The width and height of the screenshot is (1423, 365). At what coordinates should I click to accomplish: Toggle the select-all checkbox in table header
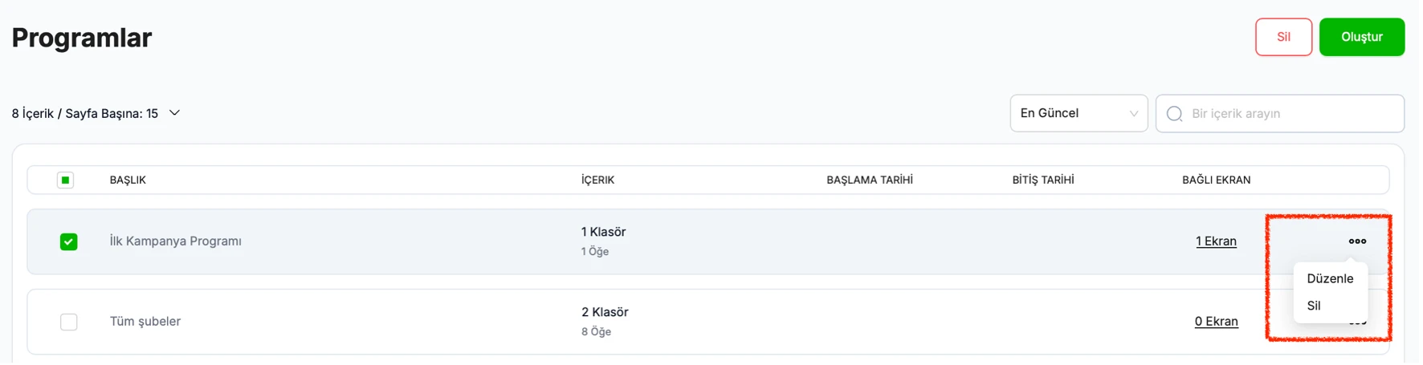click(x=66, y=180)
